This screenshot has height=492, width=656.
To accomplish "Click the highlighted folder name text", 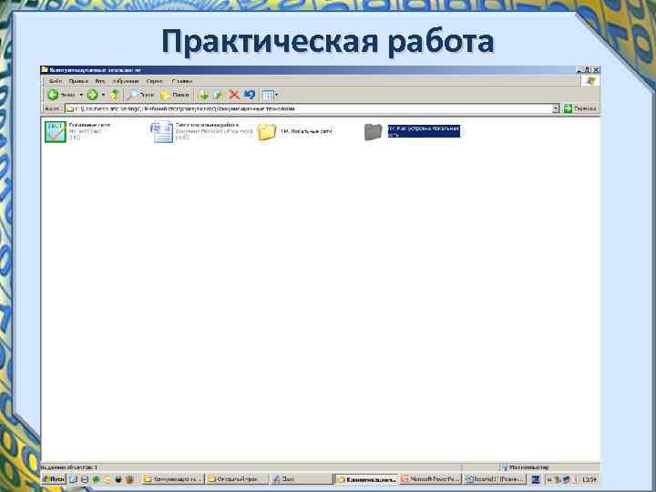I will point(424,131).
